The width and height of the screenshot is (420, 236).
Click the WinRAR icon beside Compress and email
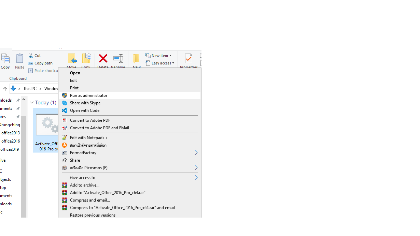(65, 200)
